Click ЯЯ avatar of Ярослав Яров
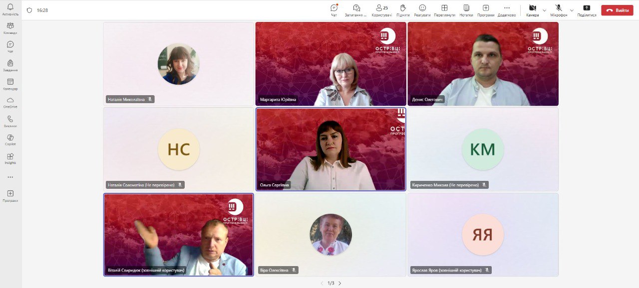This screenshot has width=639, height=288. (483, 235)
